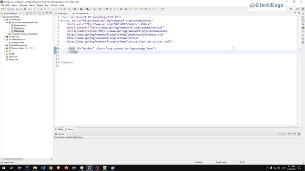Click the Save All toolbar icon

(12, 9)
